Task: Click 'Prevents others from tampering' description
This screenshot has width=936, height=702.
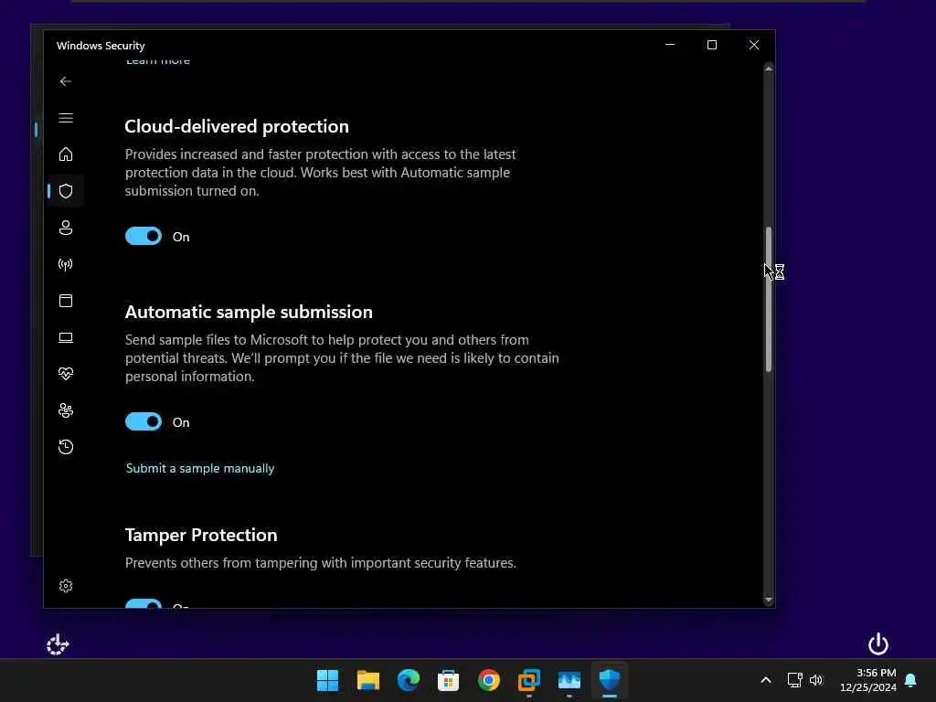Action: pyautogui.click(x=321, y=563)
